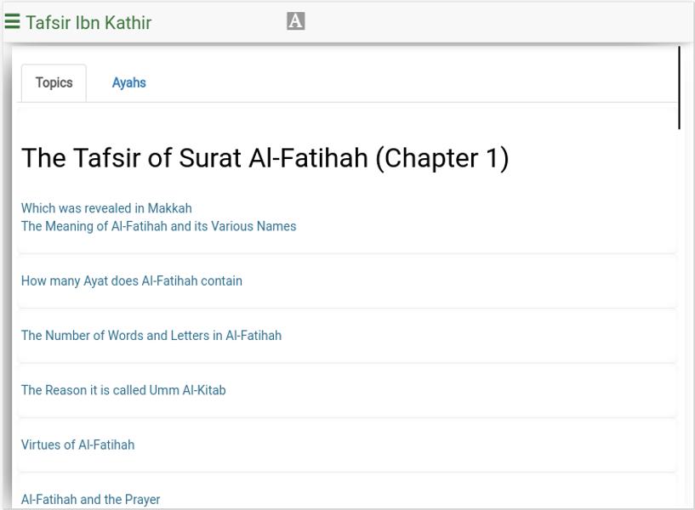The width and height of the screenshot is (695, 510).
Task: Open the Tafsir Ibn Kathir home title
Action: 88,23
